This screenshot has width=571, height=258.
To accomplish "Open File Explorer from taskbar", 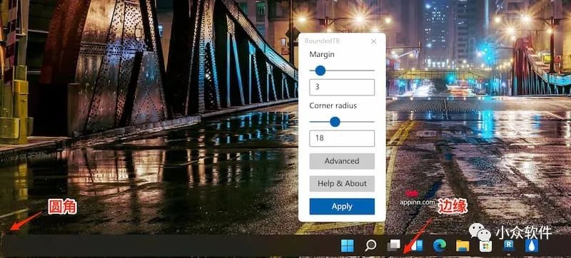I will [x=463, y=246].
